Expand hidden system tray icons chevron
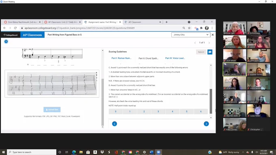276x155 pixels. [243, 152]
